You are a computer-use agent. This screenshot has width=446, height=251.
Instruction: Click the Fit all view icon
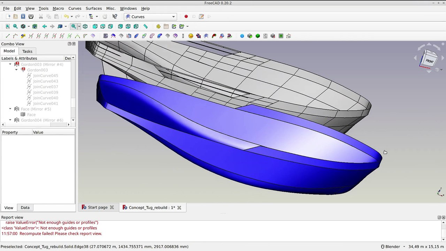pyautogui.click(x=8, y=26)
